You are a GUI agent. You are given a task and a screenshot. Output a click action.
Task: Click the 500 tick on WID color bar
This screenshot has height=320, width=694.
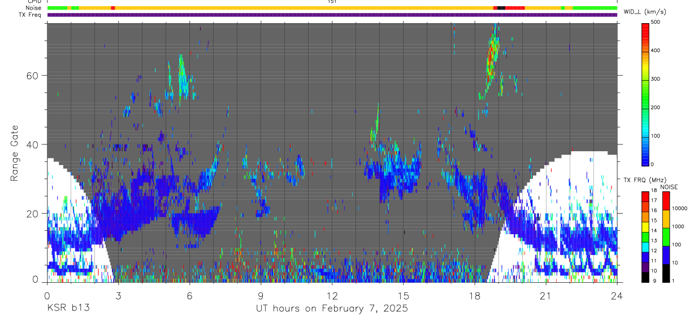pos(656,22)
